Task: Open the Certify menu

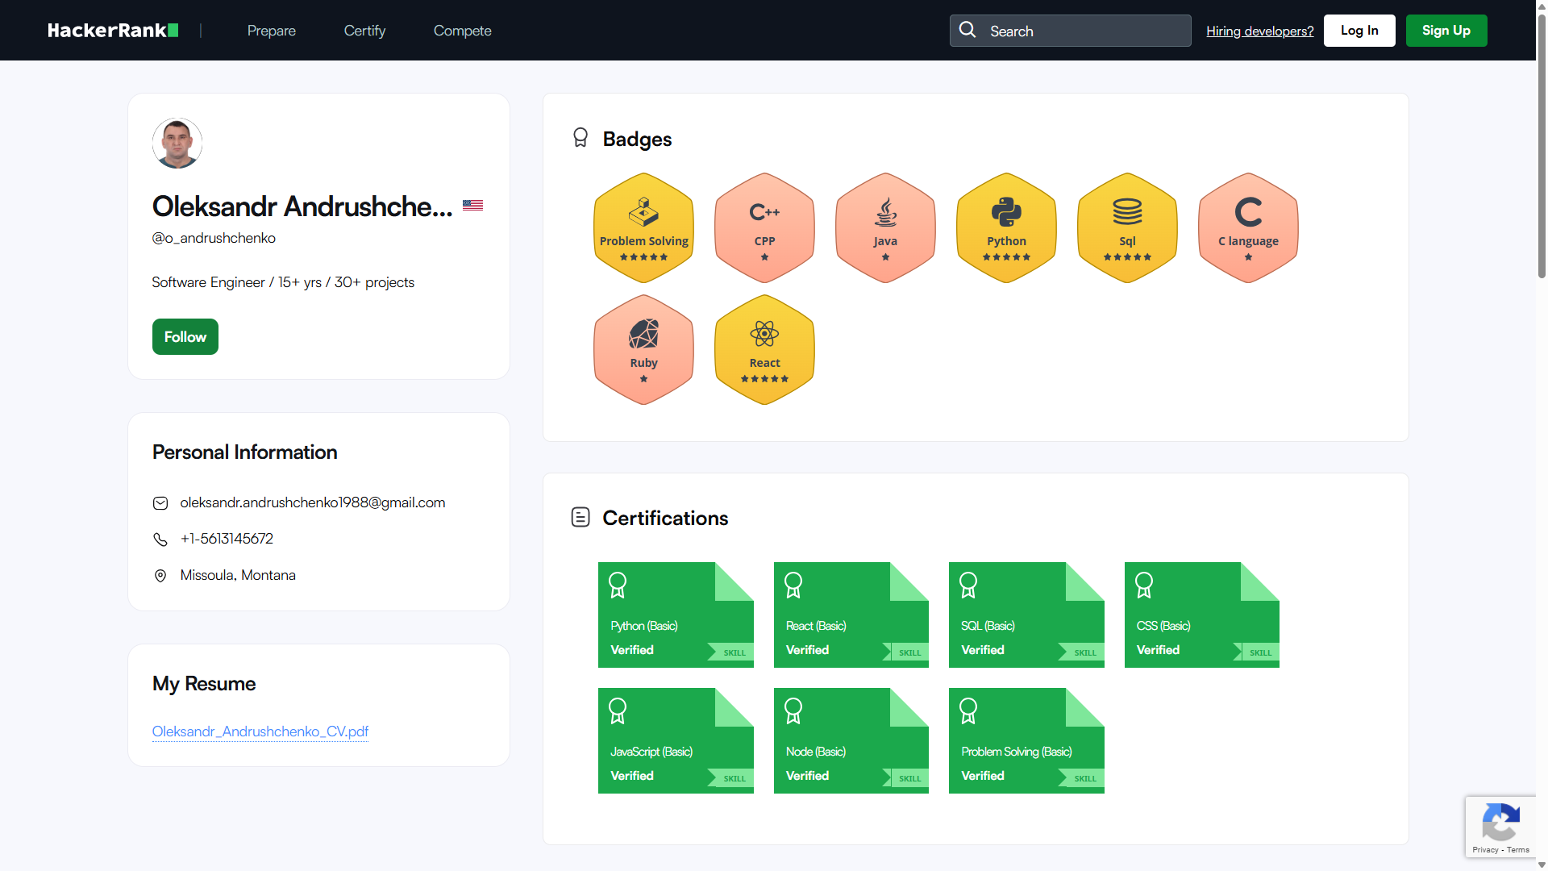Action: 364,31
